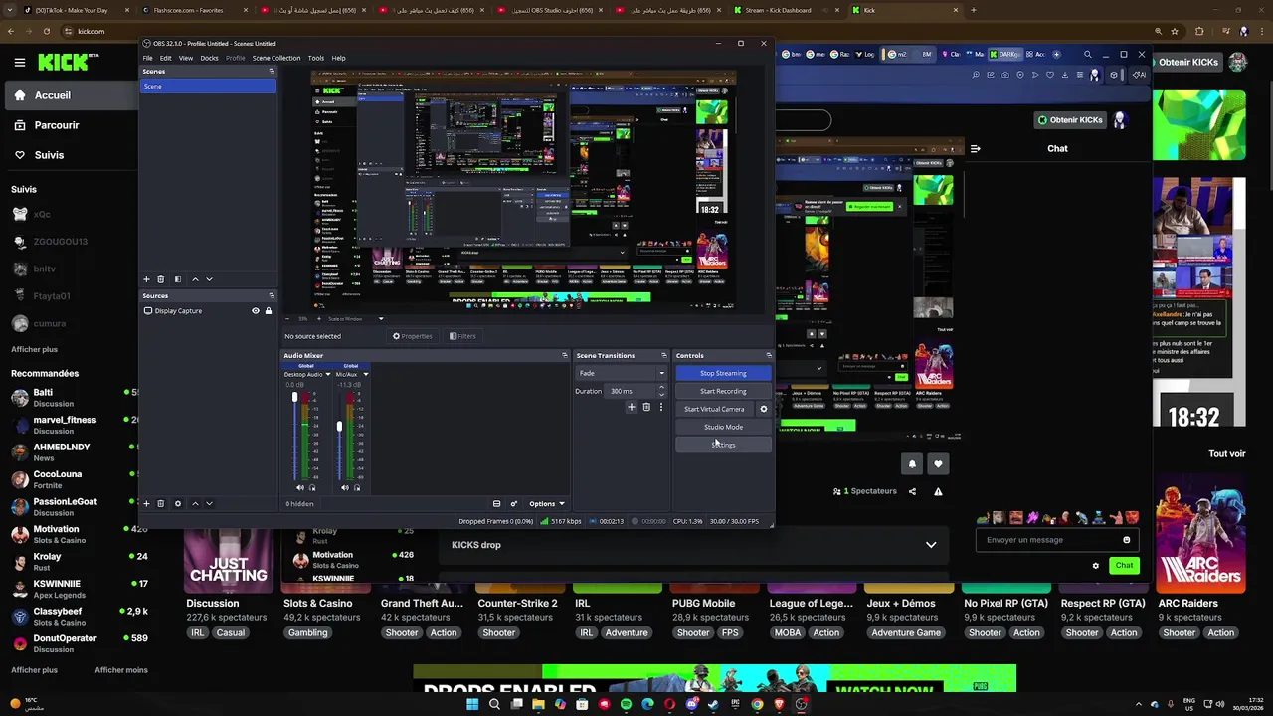
Task: Move the source up in the Sources dock
Action: tap(195, 503)
